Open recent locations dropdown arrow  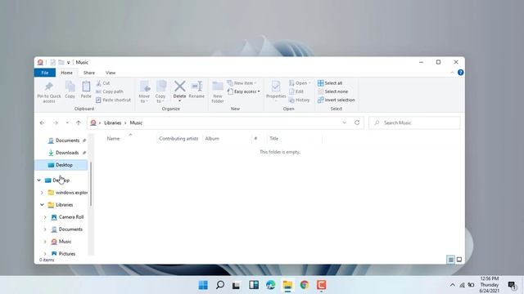[x=67, y=122]
